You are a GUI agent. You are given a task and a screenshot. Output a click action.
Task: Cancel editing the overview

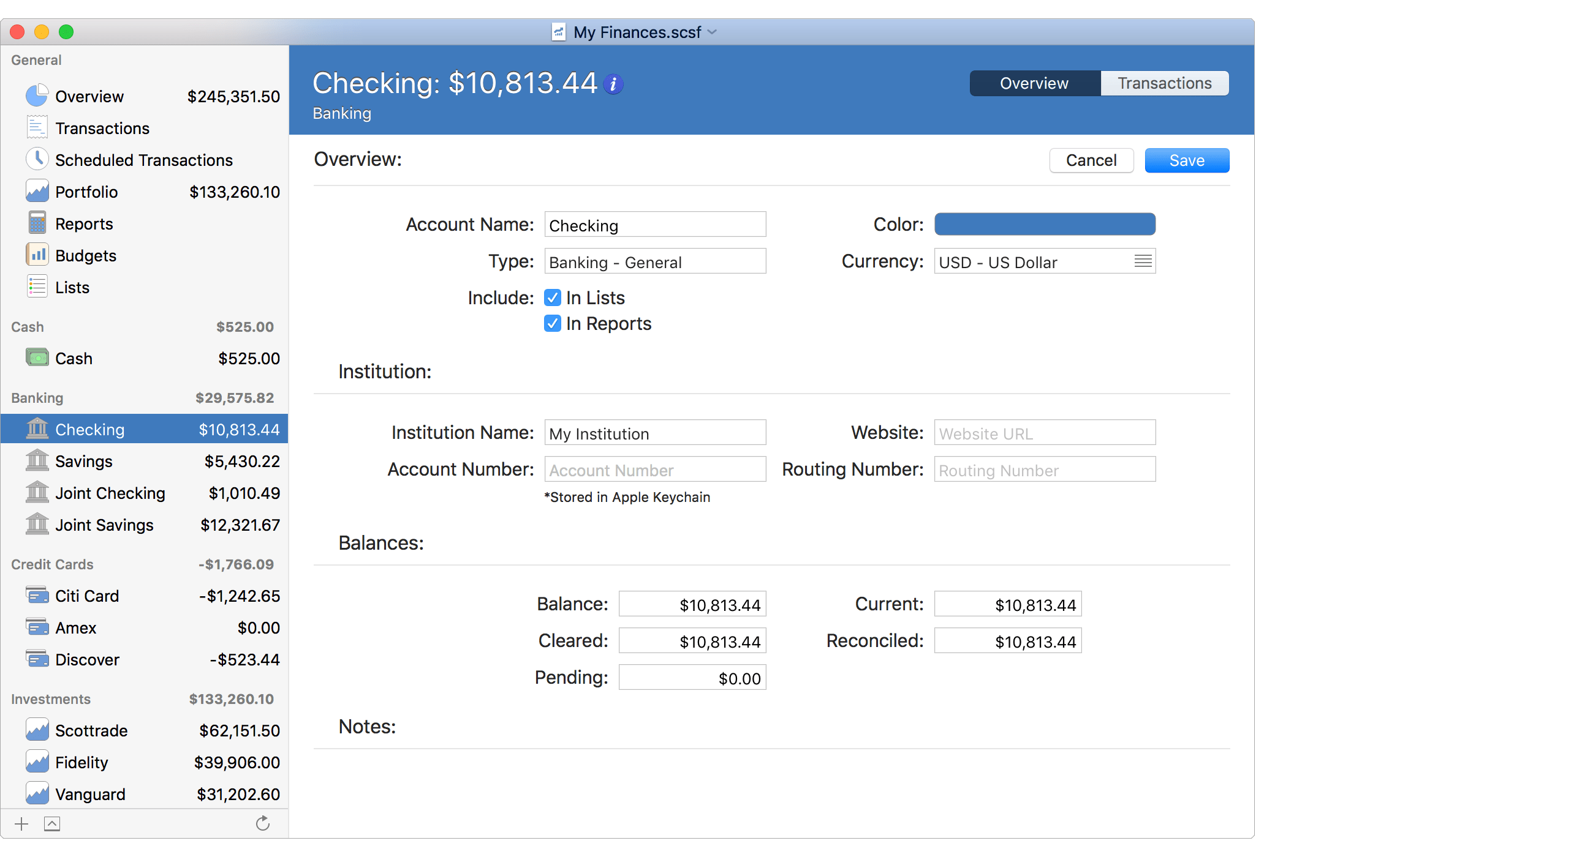(1091, 160)
